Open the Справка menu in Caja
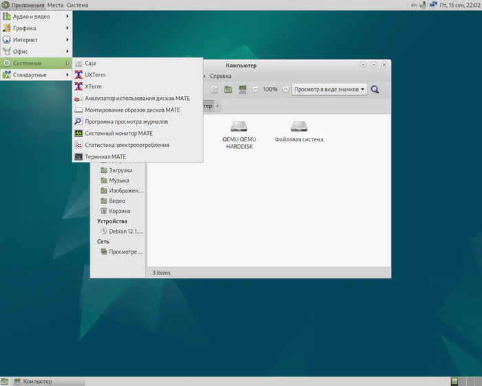The image size is (482, 386). click(221, 76)
